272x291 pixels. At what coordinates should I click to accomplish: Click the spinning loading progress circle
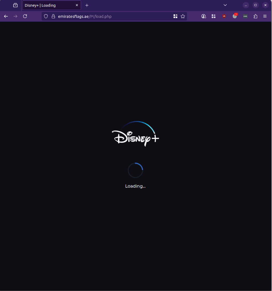click(x=135, y=170)
